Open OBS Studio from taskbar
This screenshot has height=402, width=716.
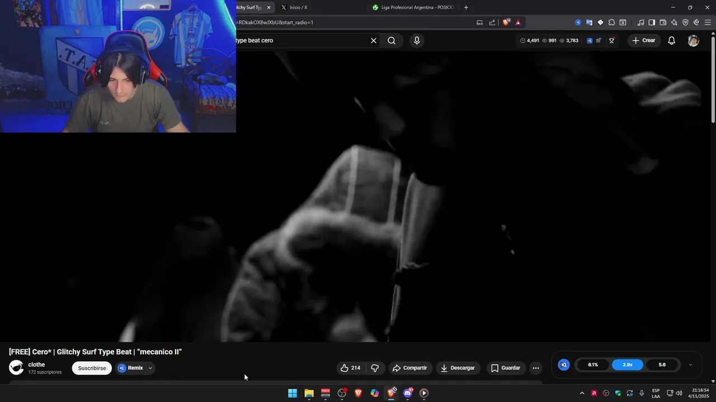pyautogui.click(x=342, y=393)
